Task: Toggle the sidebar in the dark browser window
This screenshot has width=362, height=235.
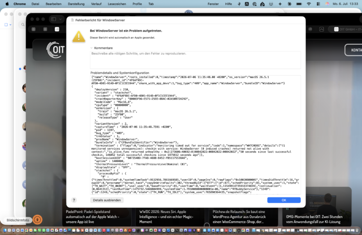Action: pyautogui.click(x=54, y=19)
